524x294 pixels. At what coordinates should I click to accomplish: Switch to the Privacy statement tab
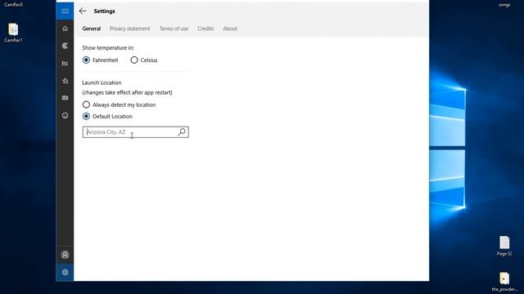click(129, 29)
